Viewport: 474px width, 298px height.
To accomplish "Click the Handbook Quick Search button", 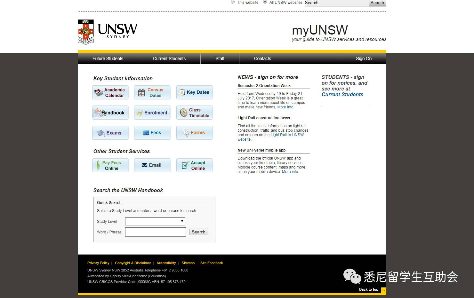I will click(x=199, y=232).
